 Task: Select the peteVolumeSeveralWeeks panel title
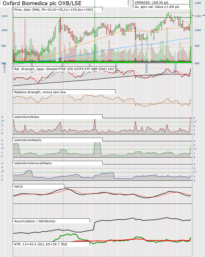pos(33,163)
